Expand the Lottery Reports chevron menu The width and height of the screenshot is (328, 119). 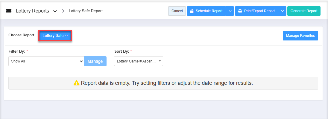(55, 11)
